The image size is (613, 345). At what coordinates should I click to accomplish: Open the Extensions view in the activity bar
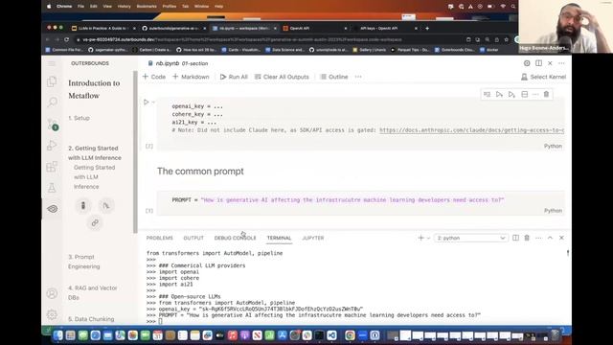52,167
